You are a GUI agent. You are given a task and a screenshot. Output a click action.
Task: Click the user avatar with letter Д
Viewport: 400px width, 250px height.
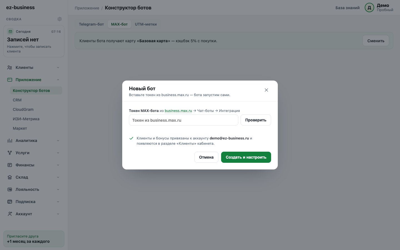click(369, 8)
